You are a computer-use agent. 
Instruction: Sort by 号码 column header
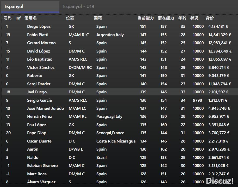pos(8,18)
